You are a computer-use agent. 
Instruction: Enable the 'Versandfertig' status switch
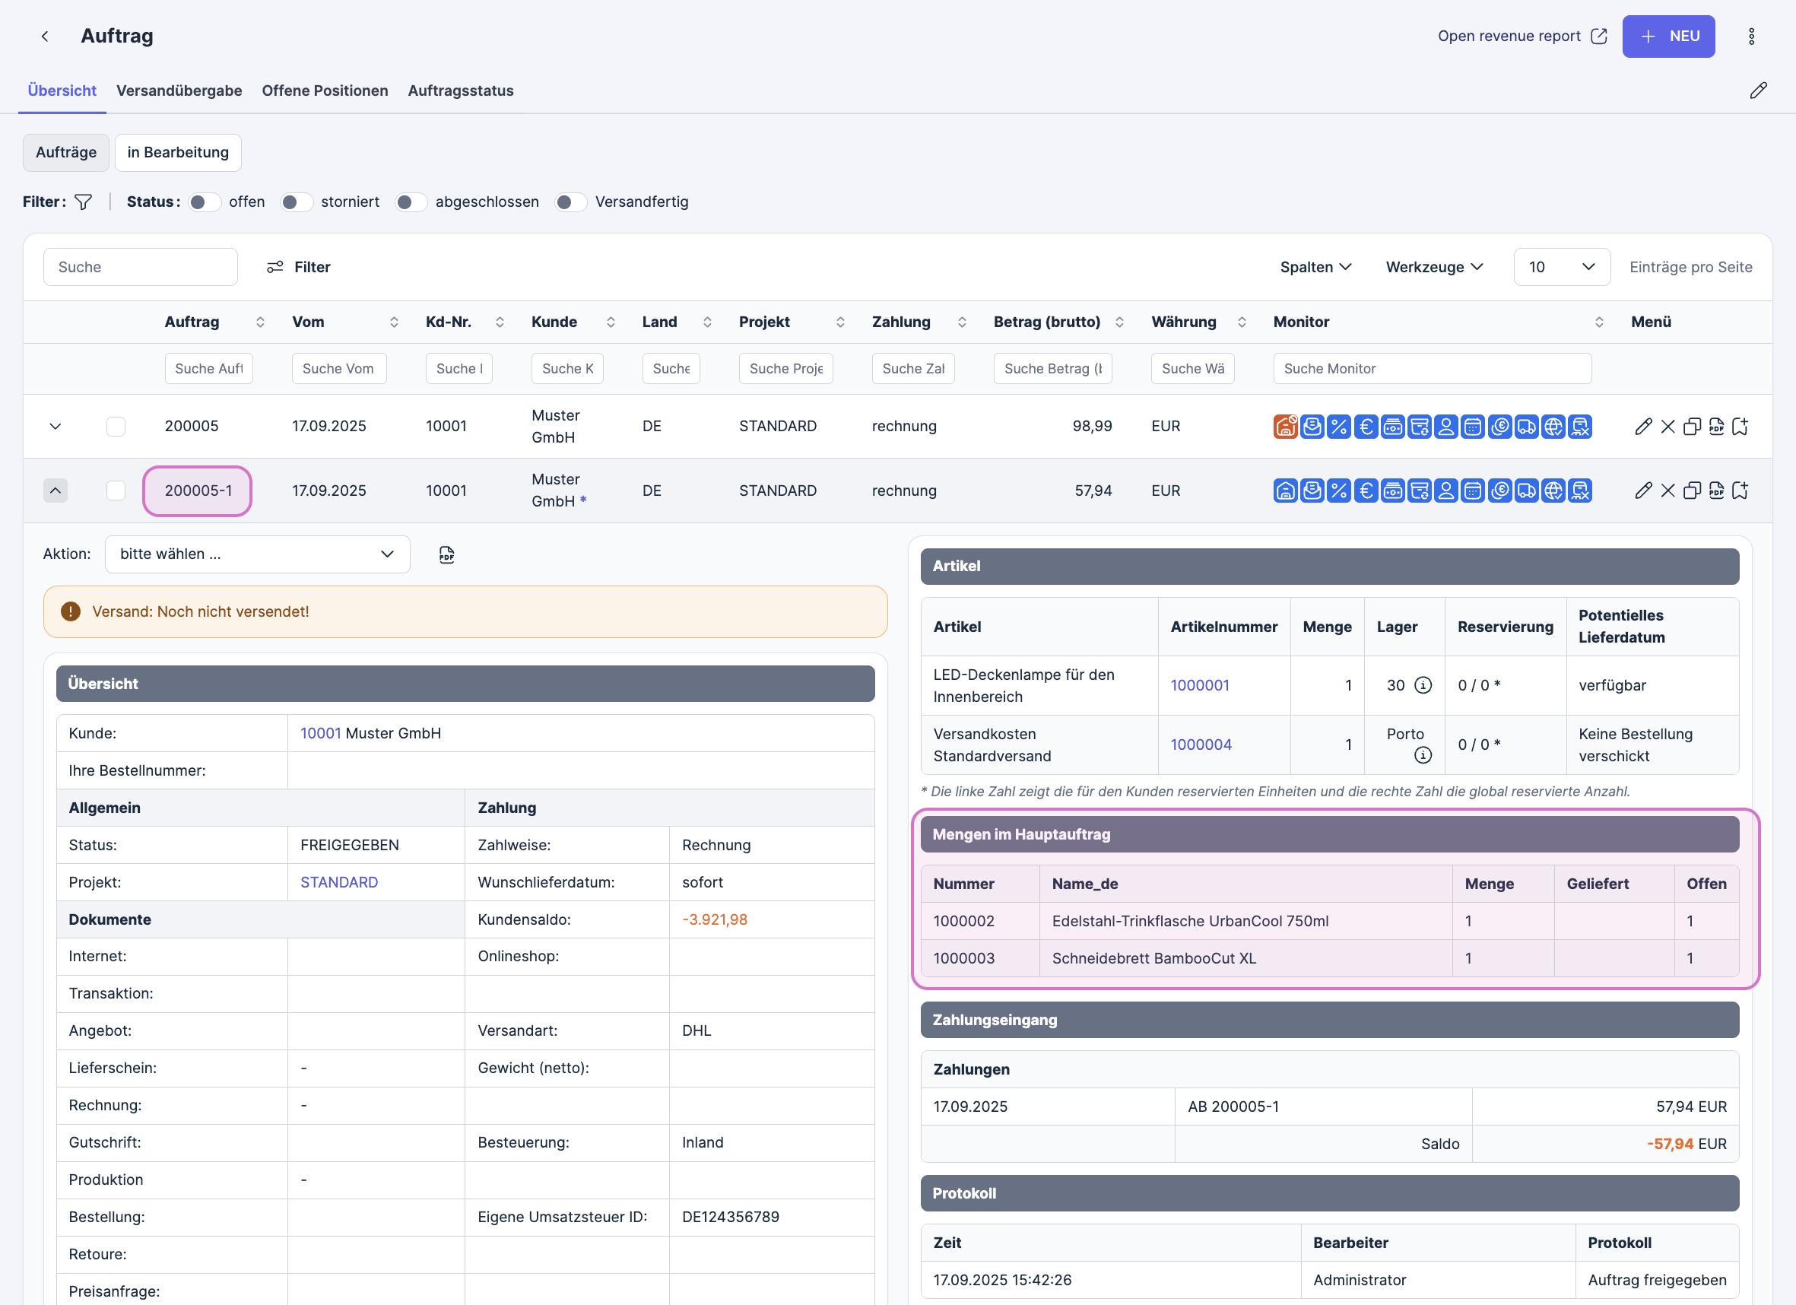pos(570,202)
